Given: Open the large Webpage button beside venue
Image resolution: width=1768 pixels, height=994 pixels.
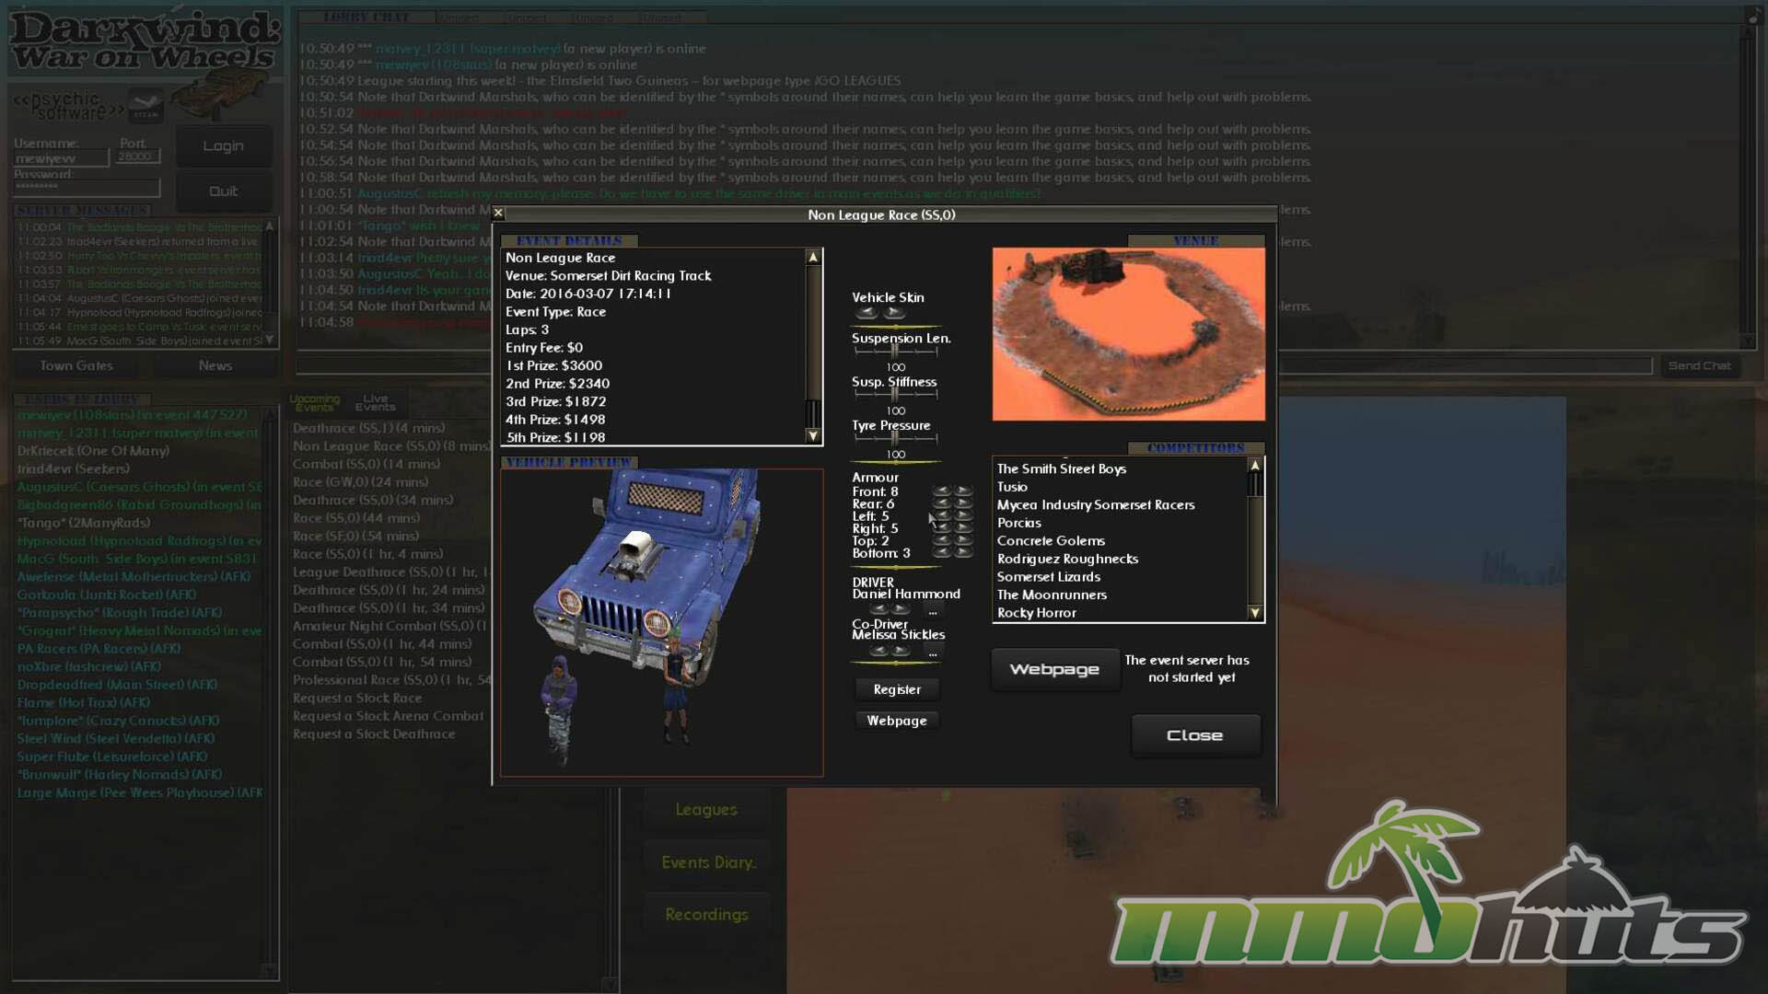Looking at the screenshot, I should tap(1054, 669).
